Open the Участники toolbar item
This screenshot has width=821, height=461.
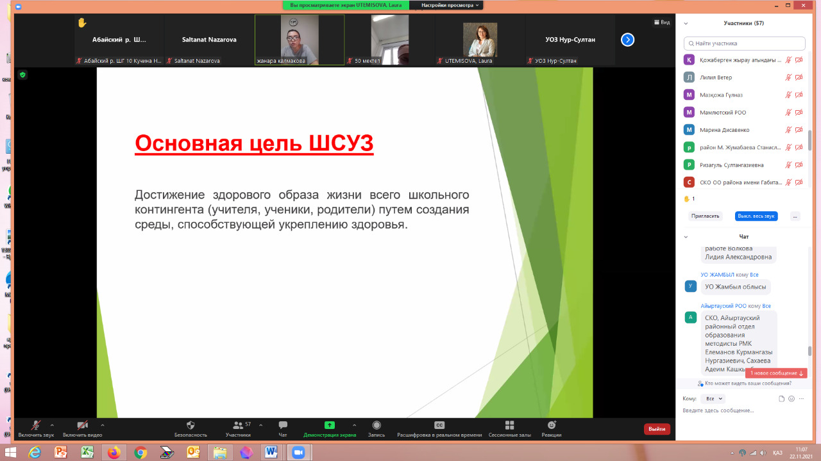point(238,425)
